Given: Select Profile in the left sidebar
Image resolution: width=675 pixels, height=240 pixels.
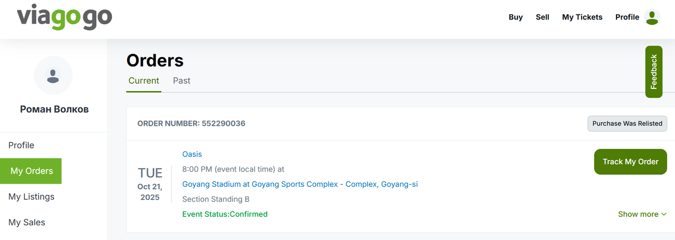Looking at the screenshot, I should click(x=21, y=145).
